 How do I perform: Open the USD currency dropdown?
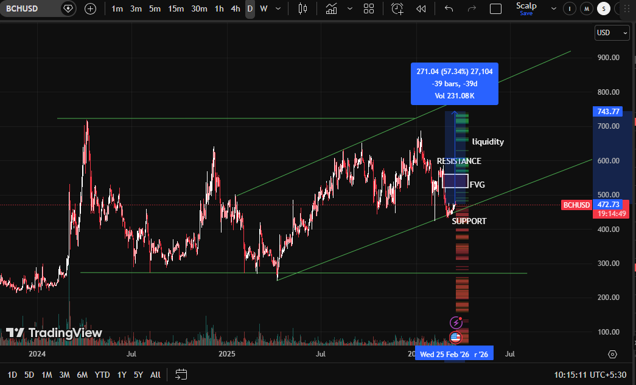coord(612,33)
